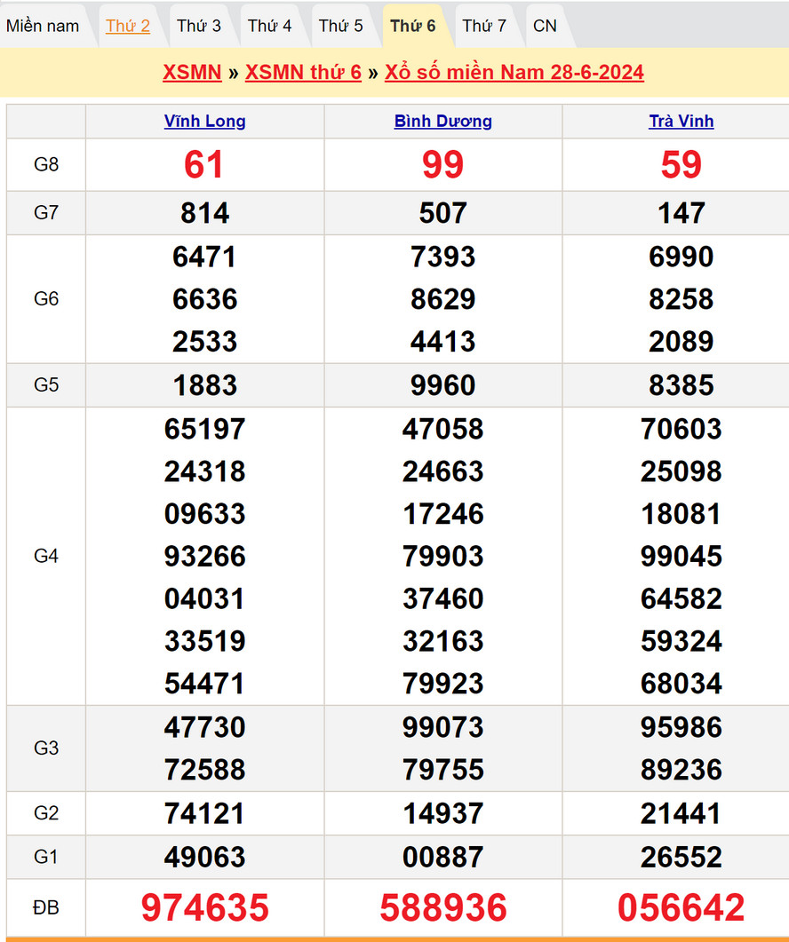The width and height of the screenshot is (789, 942).
Task: Switch to the Thứ 7 tab
Action: click(484, 26)
